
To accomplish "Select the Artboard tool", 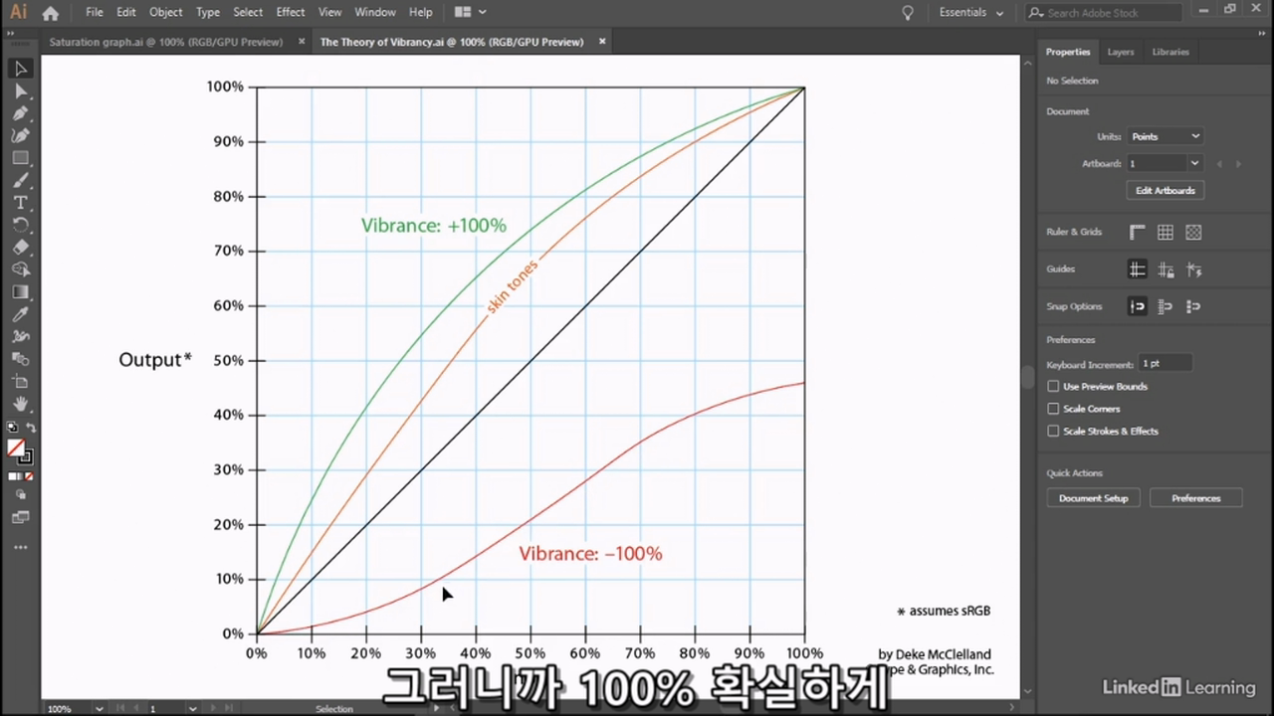I will (20, 382).
